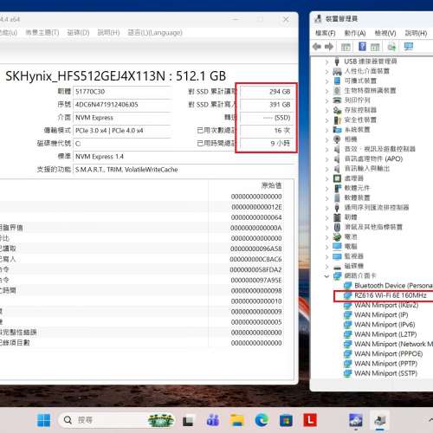Click the blue Help icon in Device Manager toolbar
Screen dimensions: 433x433
(x=362, y=47)
